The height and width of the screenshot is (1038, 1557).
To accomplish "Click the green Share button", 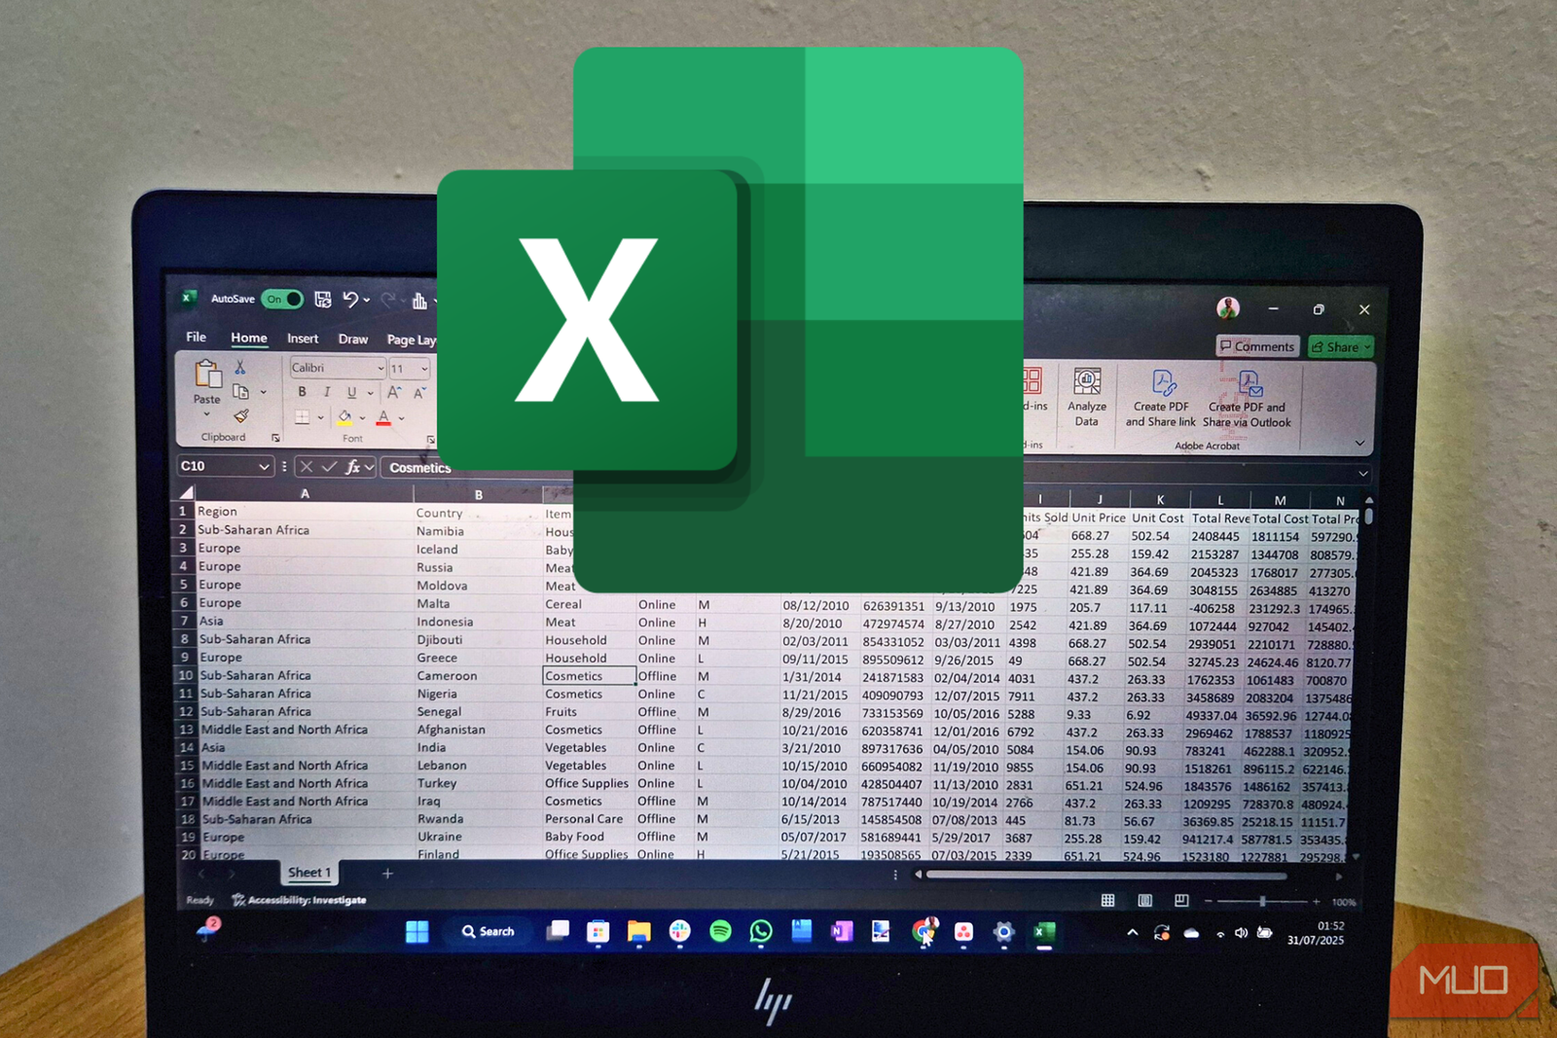I will click(1340, 347).
